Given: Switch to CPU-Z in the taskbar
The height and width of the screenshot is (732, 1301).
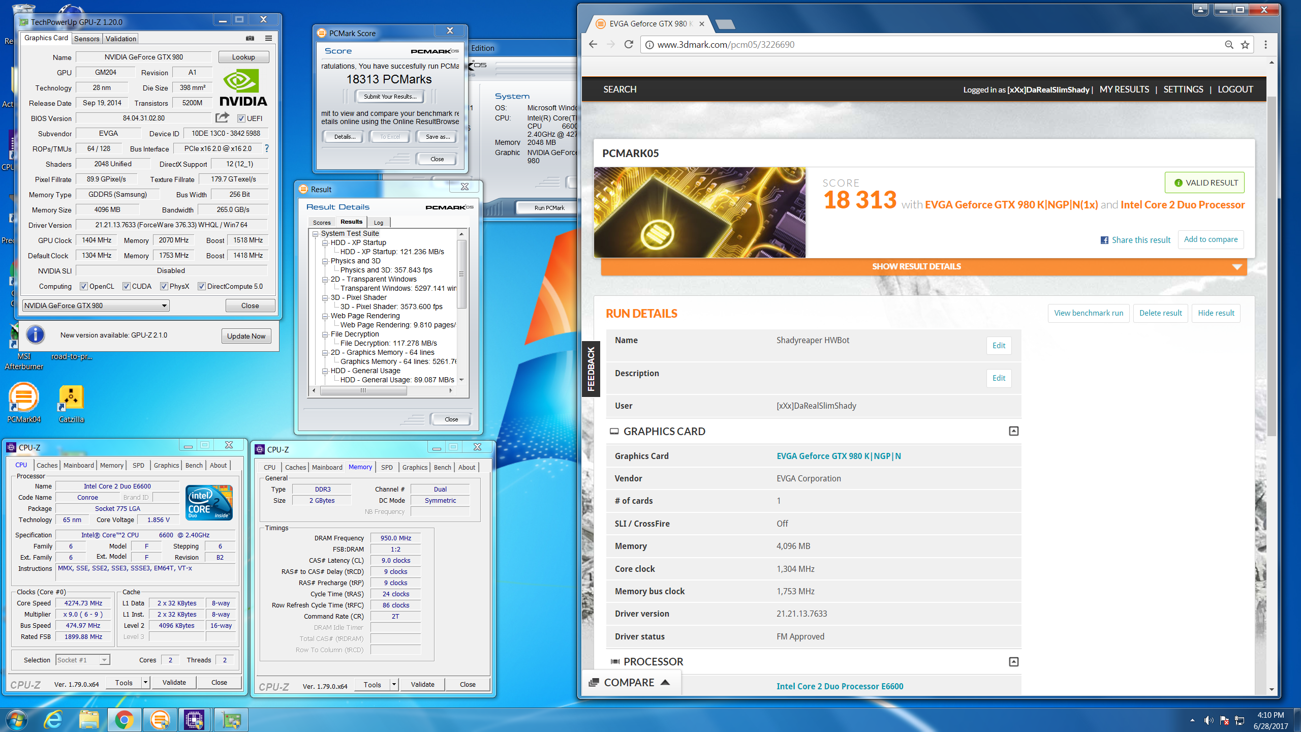Looking at the screenshot, I should point(195,719).
